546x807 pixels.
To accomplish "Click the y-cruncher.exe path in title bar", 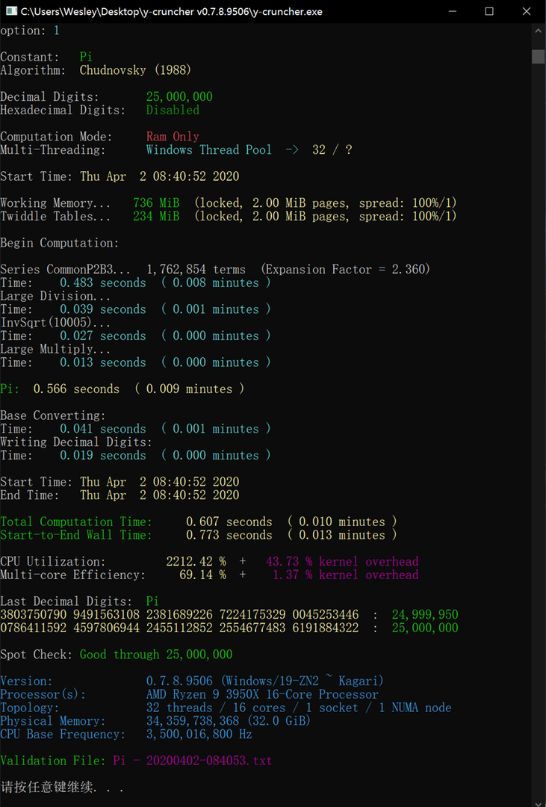I will pyautogui.click(x=171, y=11).
